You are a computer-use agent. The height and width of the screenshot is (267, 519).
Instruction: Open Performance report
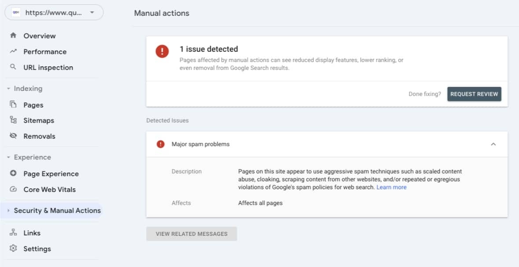click(x=45, y=51)
